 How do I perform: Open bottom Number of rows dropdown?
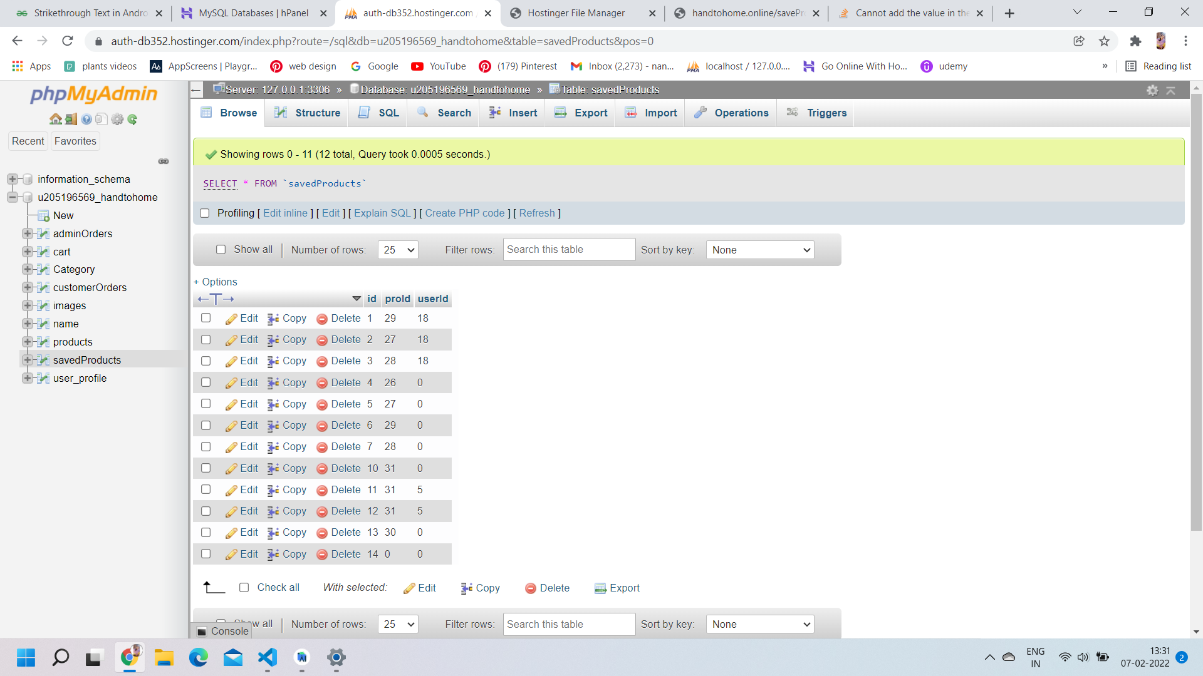[398, 624]
